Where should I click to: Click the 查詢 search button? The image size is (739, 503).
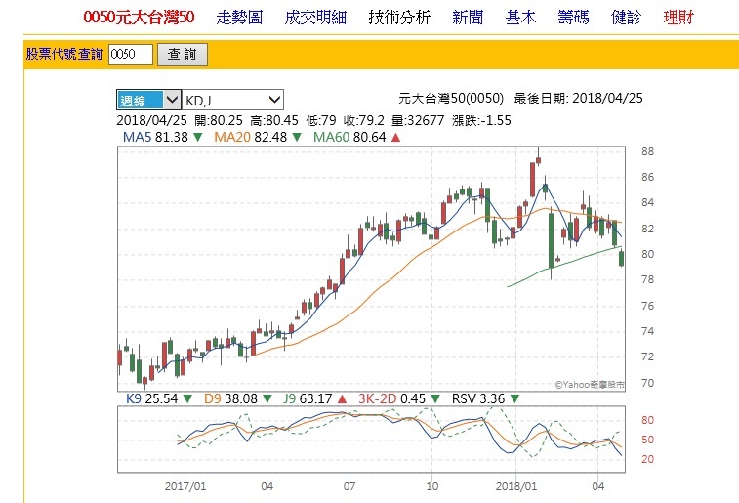coord(183,55)
